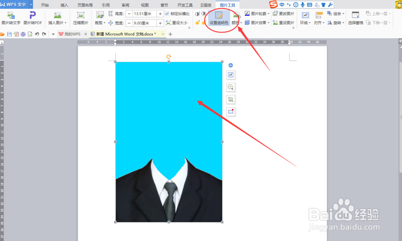
Task: Collapse floating toolbar with blue minus icon
Action: 231,65
